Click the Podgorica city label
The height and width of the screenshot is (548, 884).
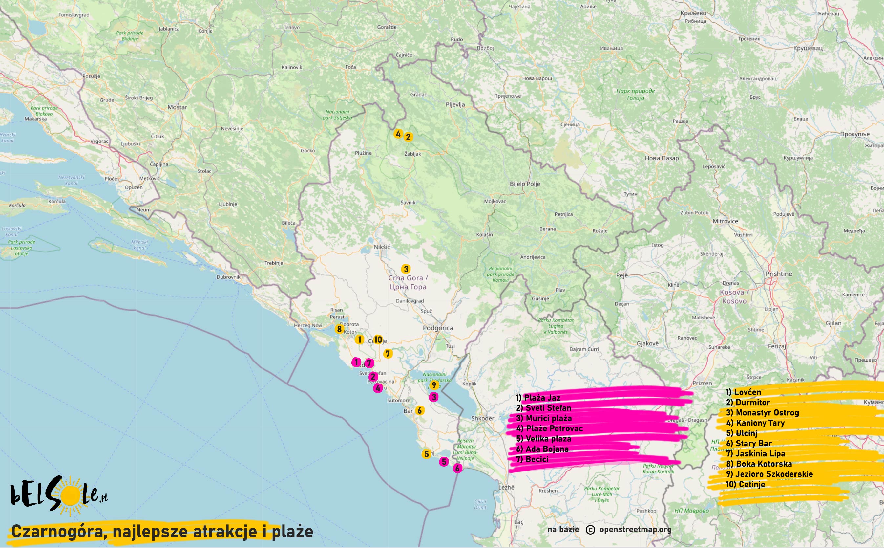[x=438, y=328]
